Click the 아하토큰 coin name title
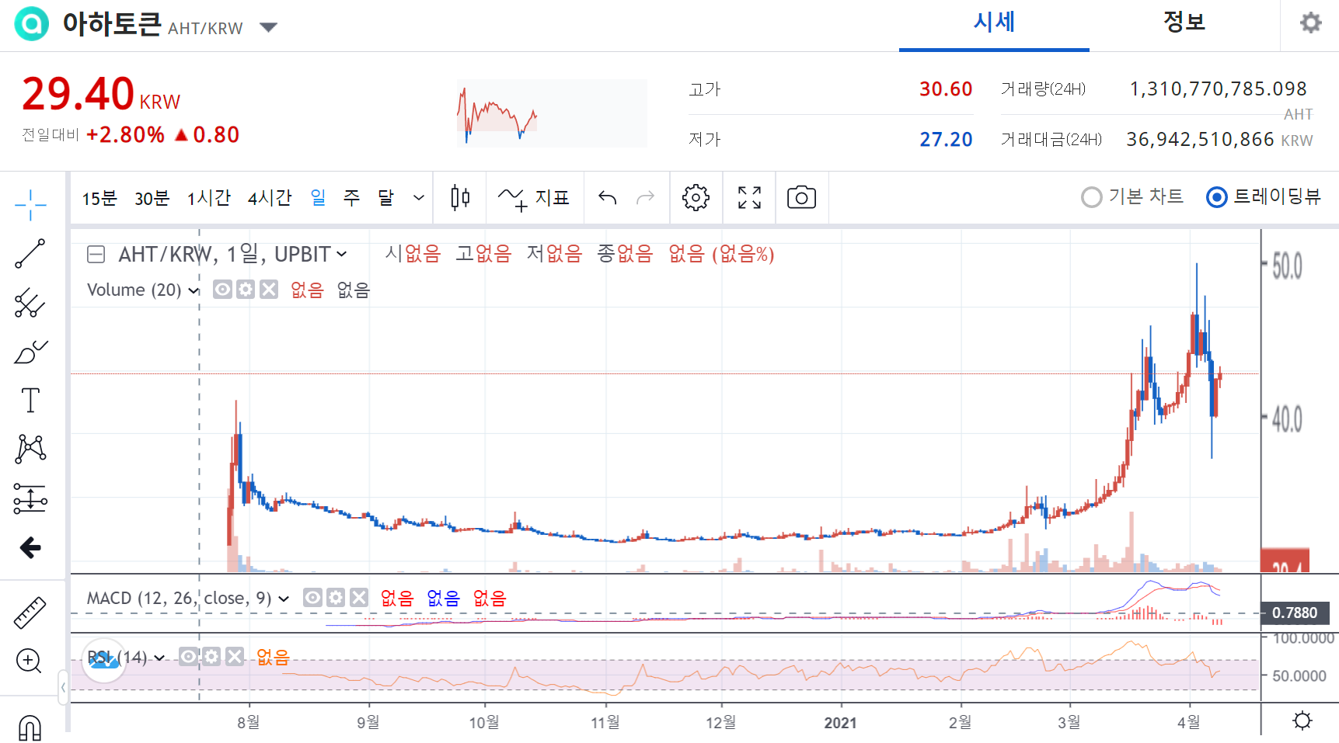Image resolution: width=1339 pixels, height=743 pixels. coord(112,24)
